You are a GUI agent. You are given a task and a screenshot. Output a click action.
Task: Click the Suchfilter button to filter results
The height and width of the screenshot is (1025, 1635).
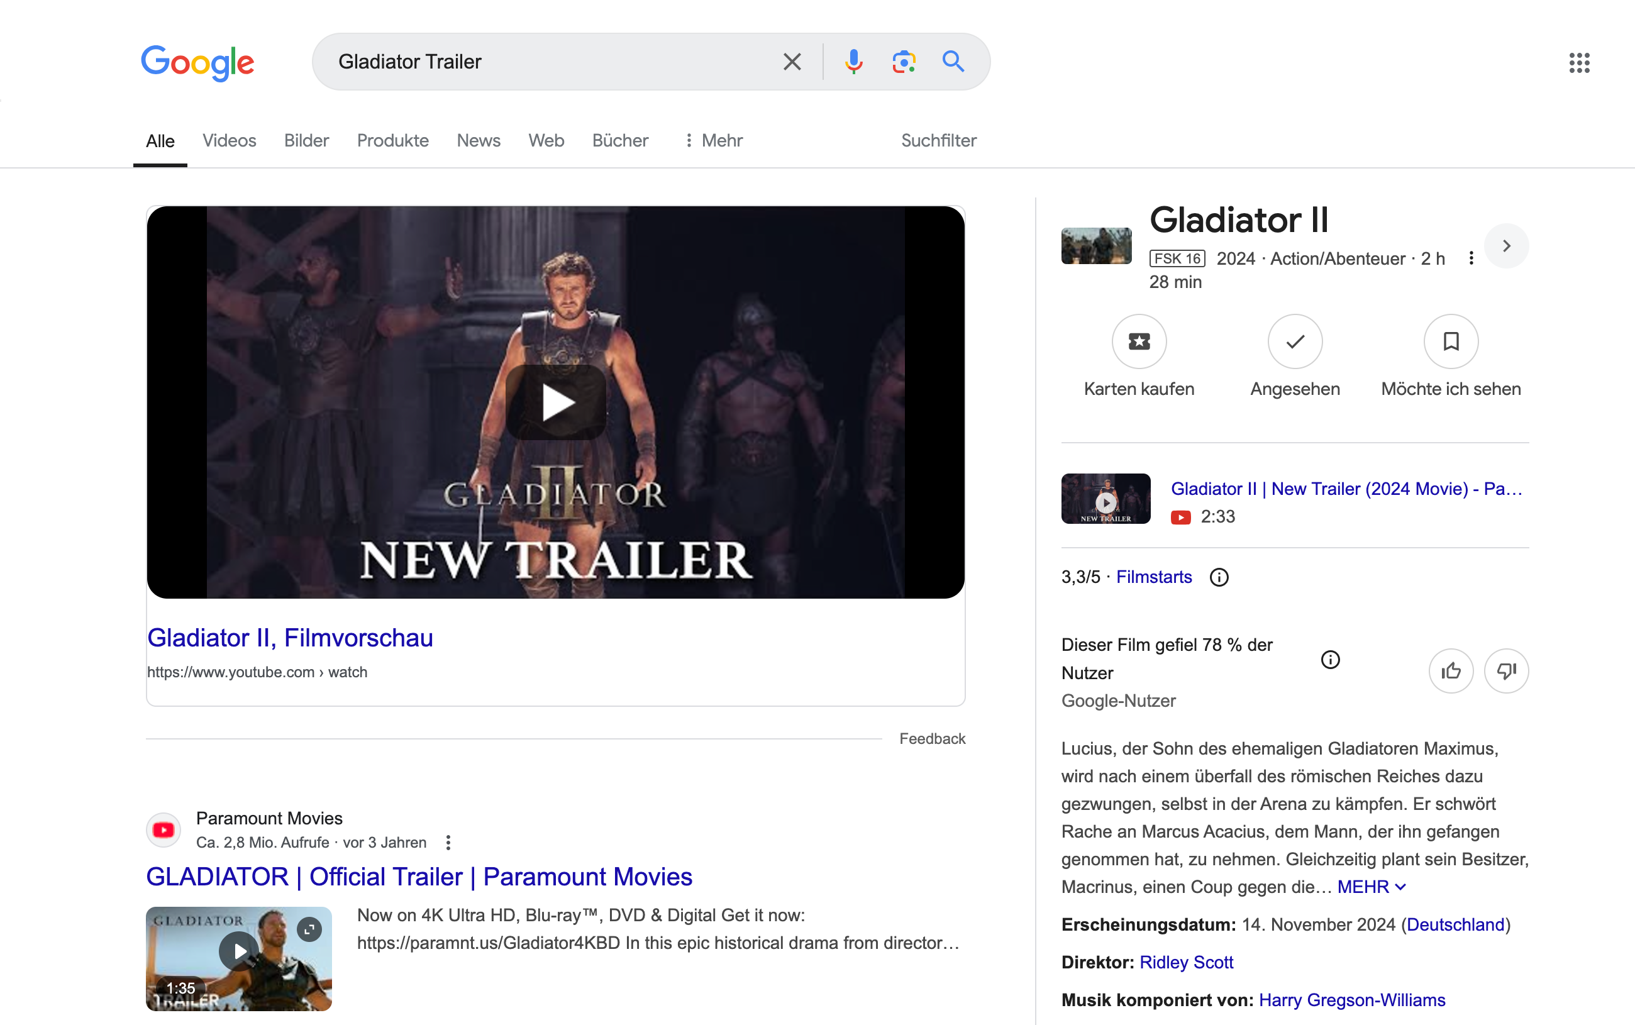[938, 140]
